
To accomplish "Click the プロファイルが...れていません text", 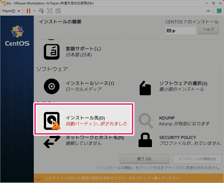I will 190,143.
